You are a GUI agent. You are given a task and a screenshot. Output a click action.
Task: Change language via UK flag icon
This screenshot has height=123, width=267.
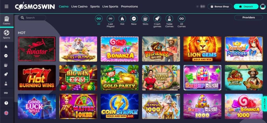[6, 113]
